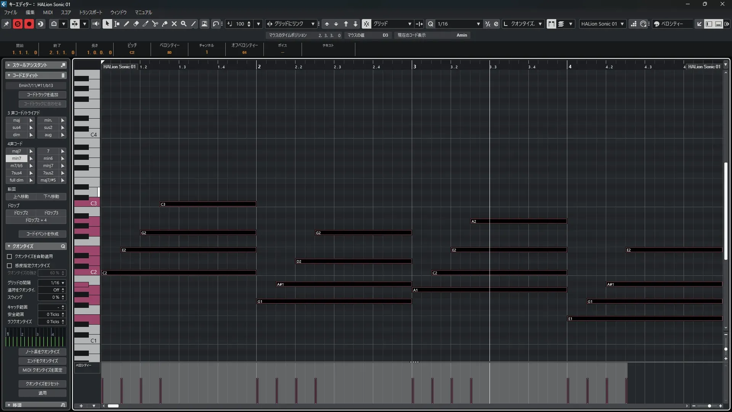
Task: Activate the Record in Editor button
Action: 29,24
